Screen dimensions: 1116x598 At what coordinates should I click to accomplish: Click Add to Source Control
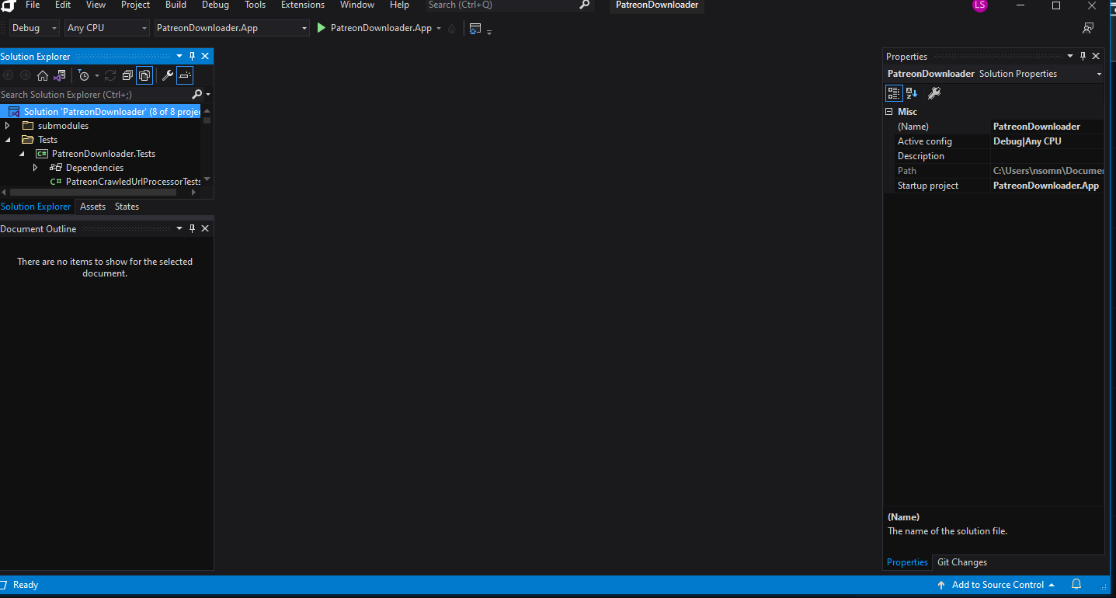point(996,584)
